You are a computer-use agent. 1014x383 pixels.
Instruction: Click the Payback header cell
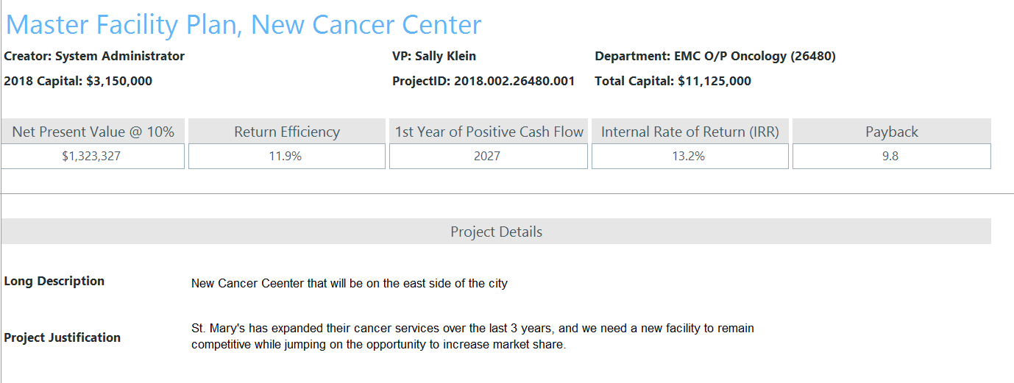(x=892, y=132)
